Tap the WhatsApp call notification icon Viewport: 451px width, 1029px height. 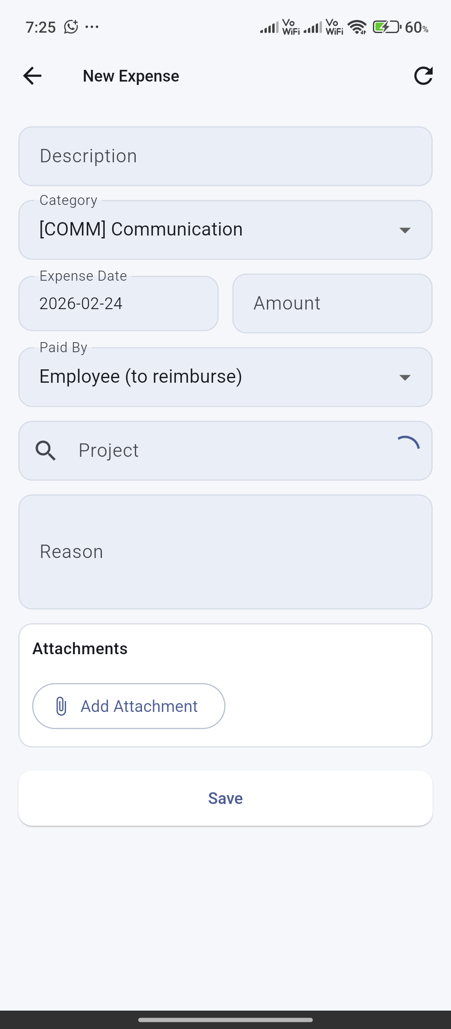[x=71, y=27]
